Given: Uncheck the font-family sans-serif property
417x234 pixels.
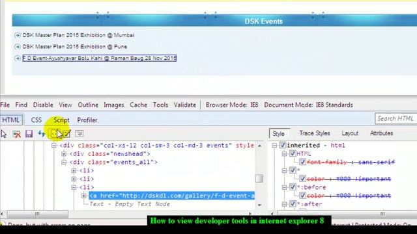Looking at the screenshot, I should (x=302, y=162).
